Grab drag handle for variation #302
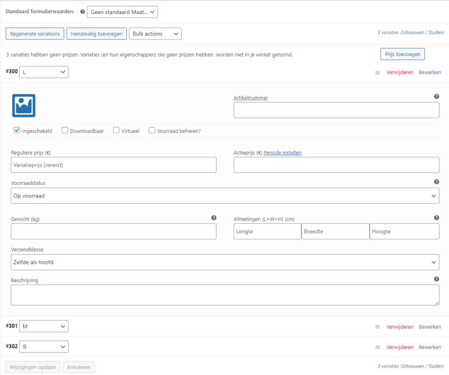Image resolution: width=449 pixels, height=375 pixels. click(x=378, y=347)
